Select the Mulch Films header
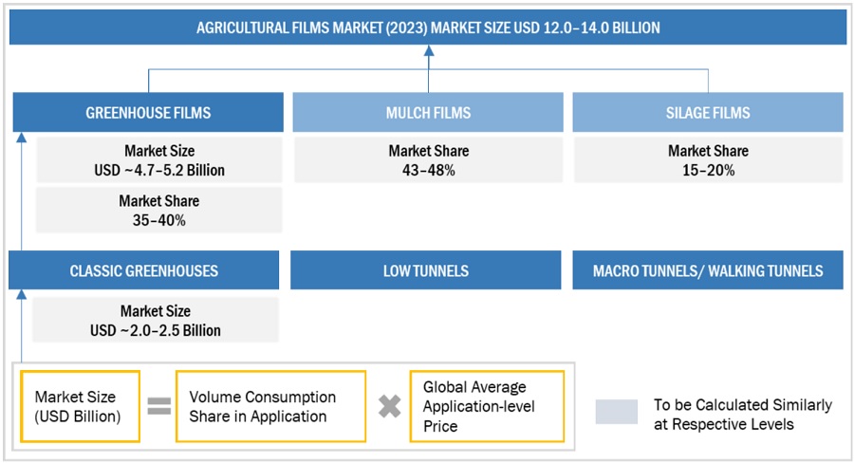The image size is (854, 463). tap(428, 113)
